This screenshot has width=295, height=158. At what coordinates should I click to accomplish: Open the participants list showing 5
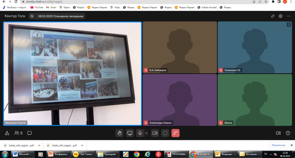18,133
